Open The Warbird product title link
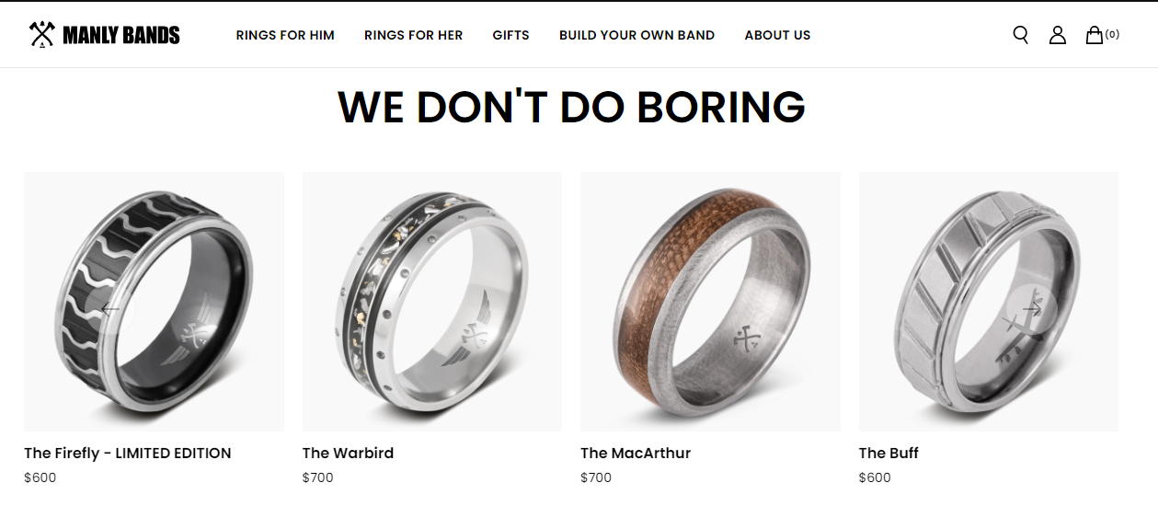The height and width of the screenshot is (506, 1158). pos(348,453)
